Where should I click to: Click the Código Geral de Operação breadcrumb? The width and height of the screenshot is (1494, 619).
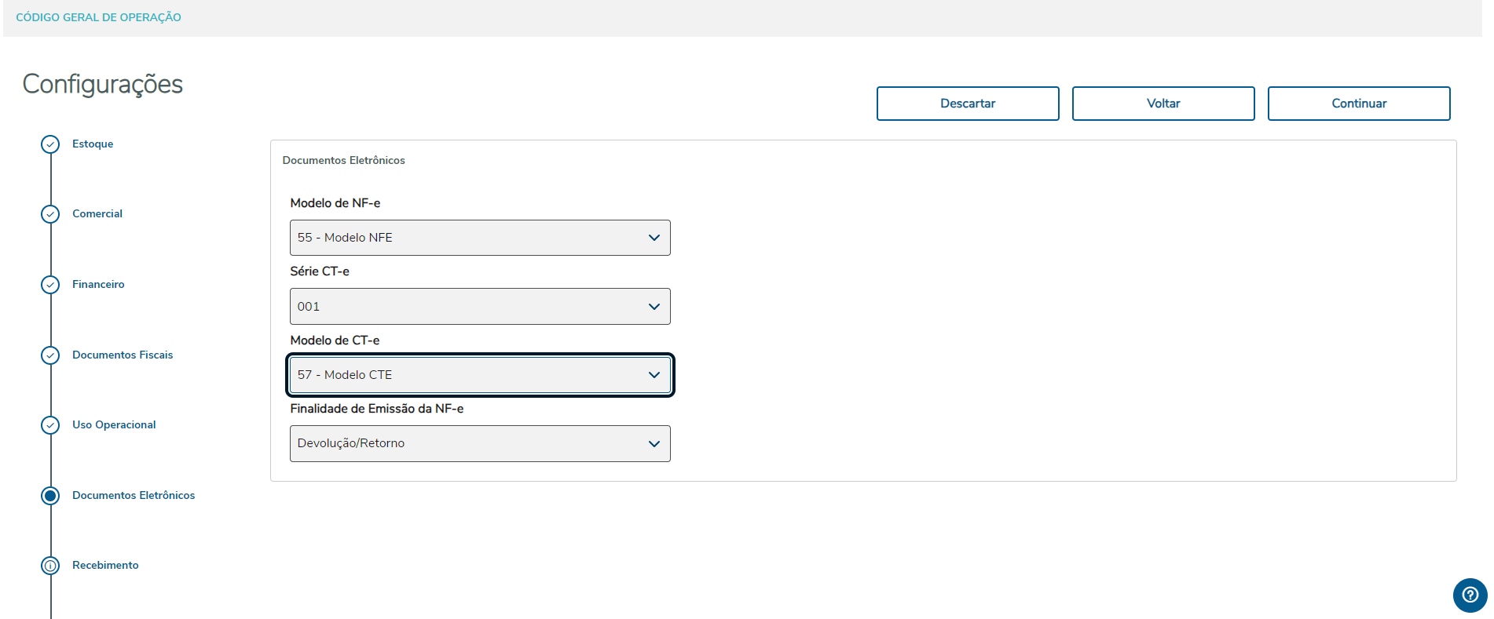tap(98, 17)
